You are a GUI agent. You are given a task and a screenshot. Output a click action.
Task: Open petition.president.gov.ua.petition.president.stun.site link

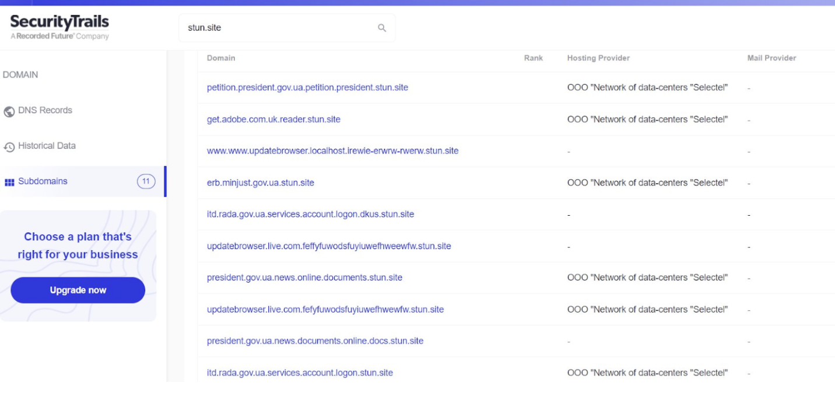click(x=307, y=87)
